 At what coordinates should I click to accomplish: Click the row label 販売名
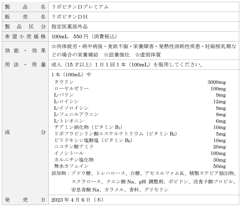click(25, 17)
